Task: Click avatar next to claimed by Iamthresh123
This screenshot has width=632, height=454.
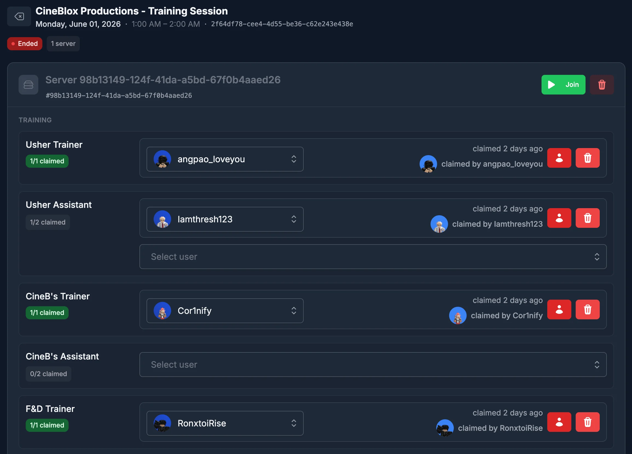Action: click(x=439, y=224)
